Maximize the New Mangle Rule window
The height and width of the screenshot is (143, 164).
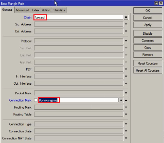click(x=156, y=3)
